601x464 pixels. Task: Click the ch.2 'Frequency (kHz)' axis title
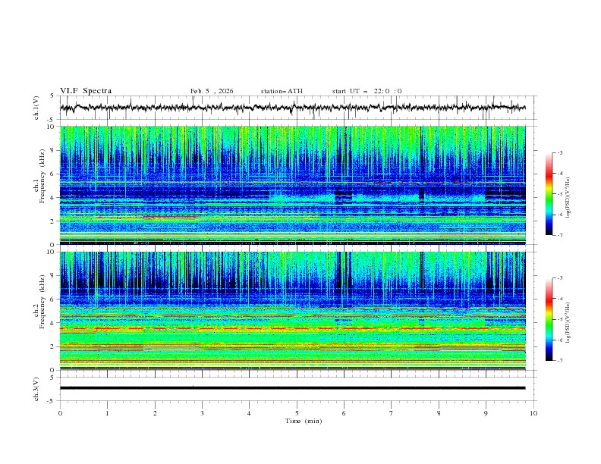pos(42,302)
